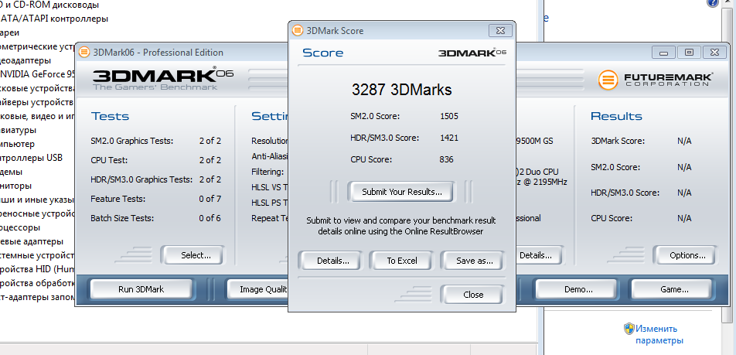Click the Feature Tests row label
Image resolution: width=736 pixels, height=355 pixels.
118,199
